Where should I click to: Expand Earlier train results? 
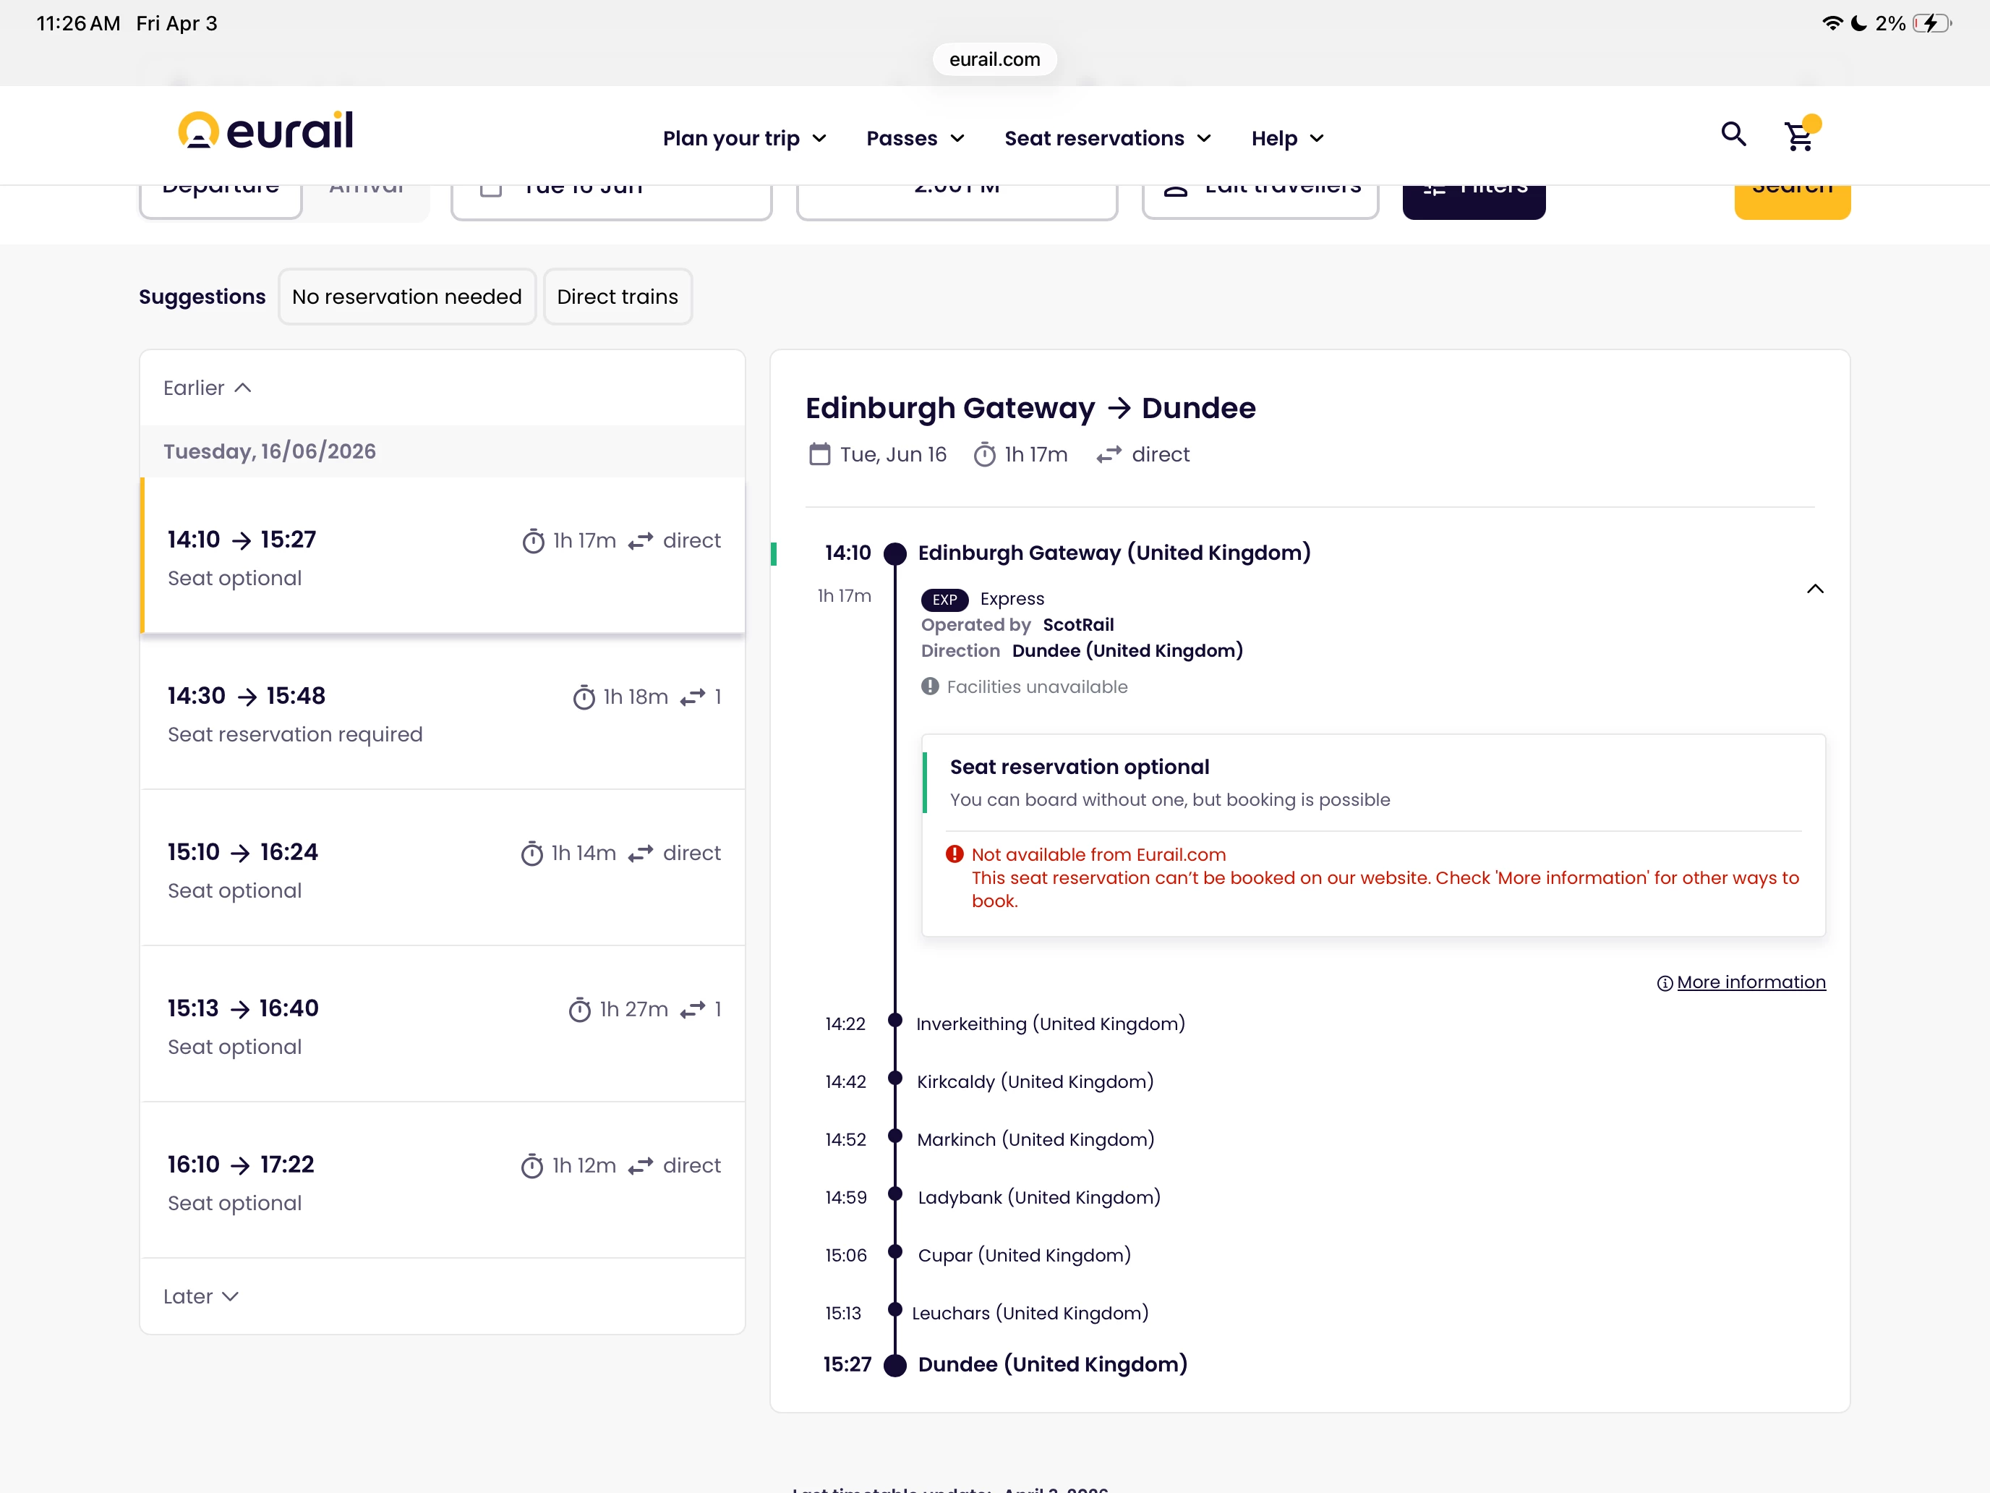point(207,388)
